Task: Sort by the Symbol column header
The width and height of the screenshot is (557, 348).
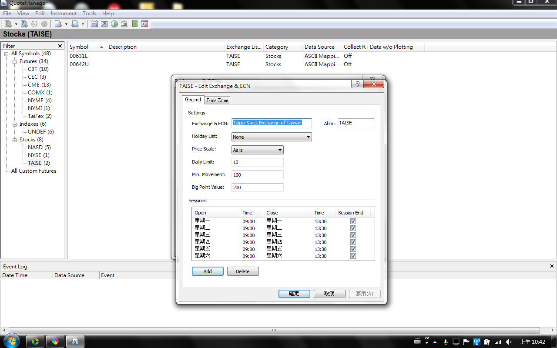Action: [x=87, y=47]
